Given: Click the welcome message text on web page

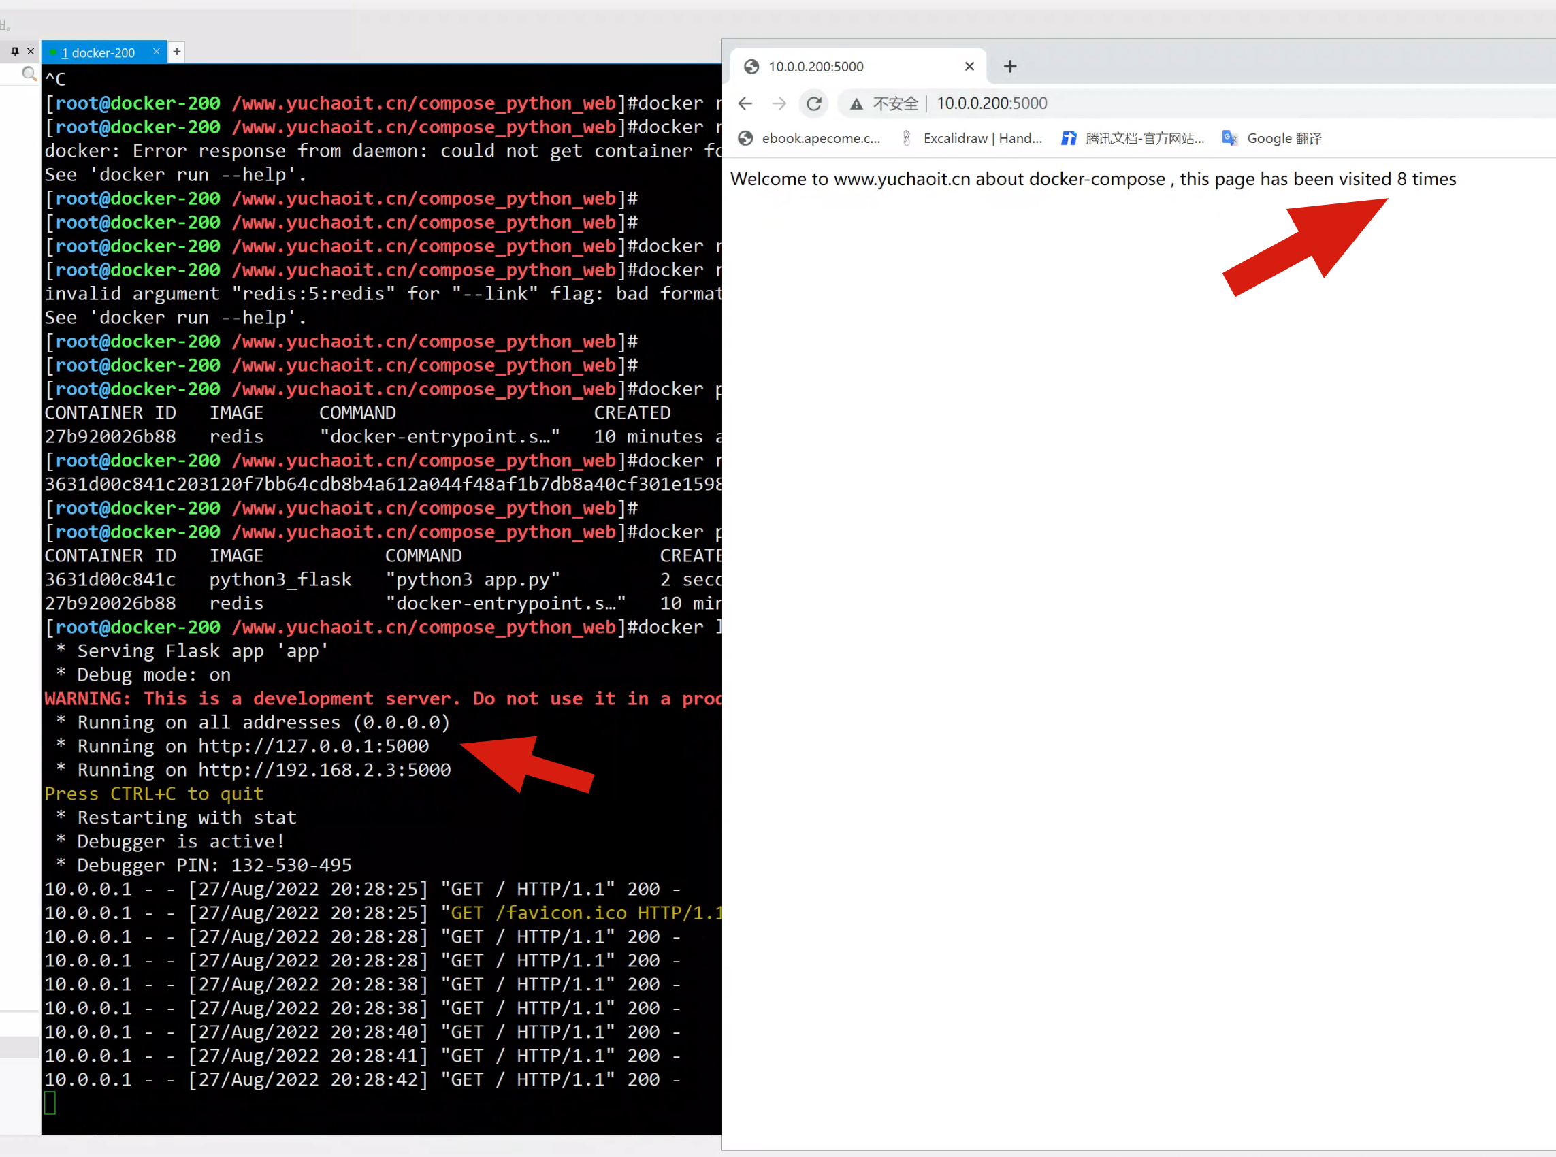Looking at the screenshot, I should click(x=1092, y=179).
